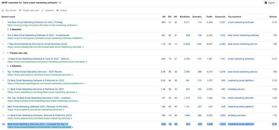
Task: Open dropdown arrow next to blog.hubspot.com URL
Action: point(78,101)
